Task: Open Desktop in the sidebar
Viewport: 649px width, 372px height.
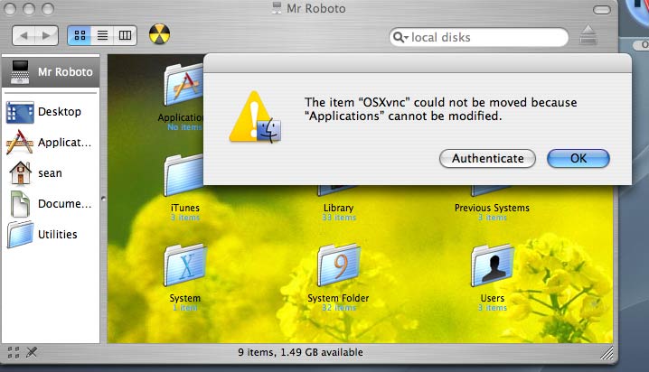Action: tap(49, 112)
